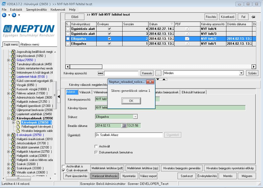Sort by the Dátum column header

point(161,24)
